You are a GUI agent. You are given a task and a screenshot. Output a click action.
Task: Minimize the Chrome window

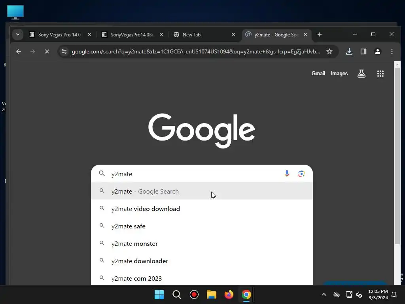[355, 34]
